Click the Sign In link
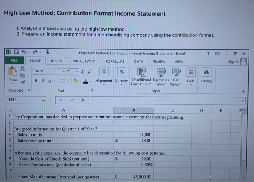The width and height of the screenshot is (254, 182). point(233,62)
